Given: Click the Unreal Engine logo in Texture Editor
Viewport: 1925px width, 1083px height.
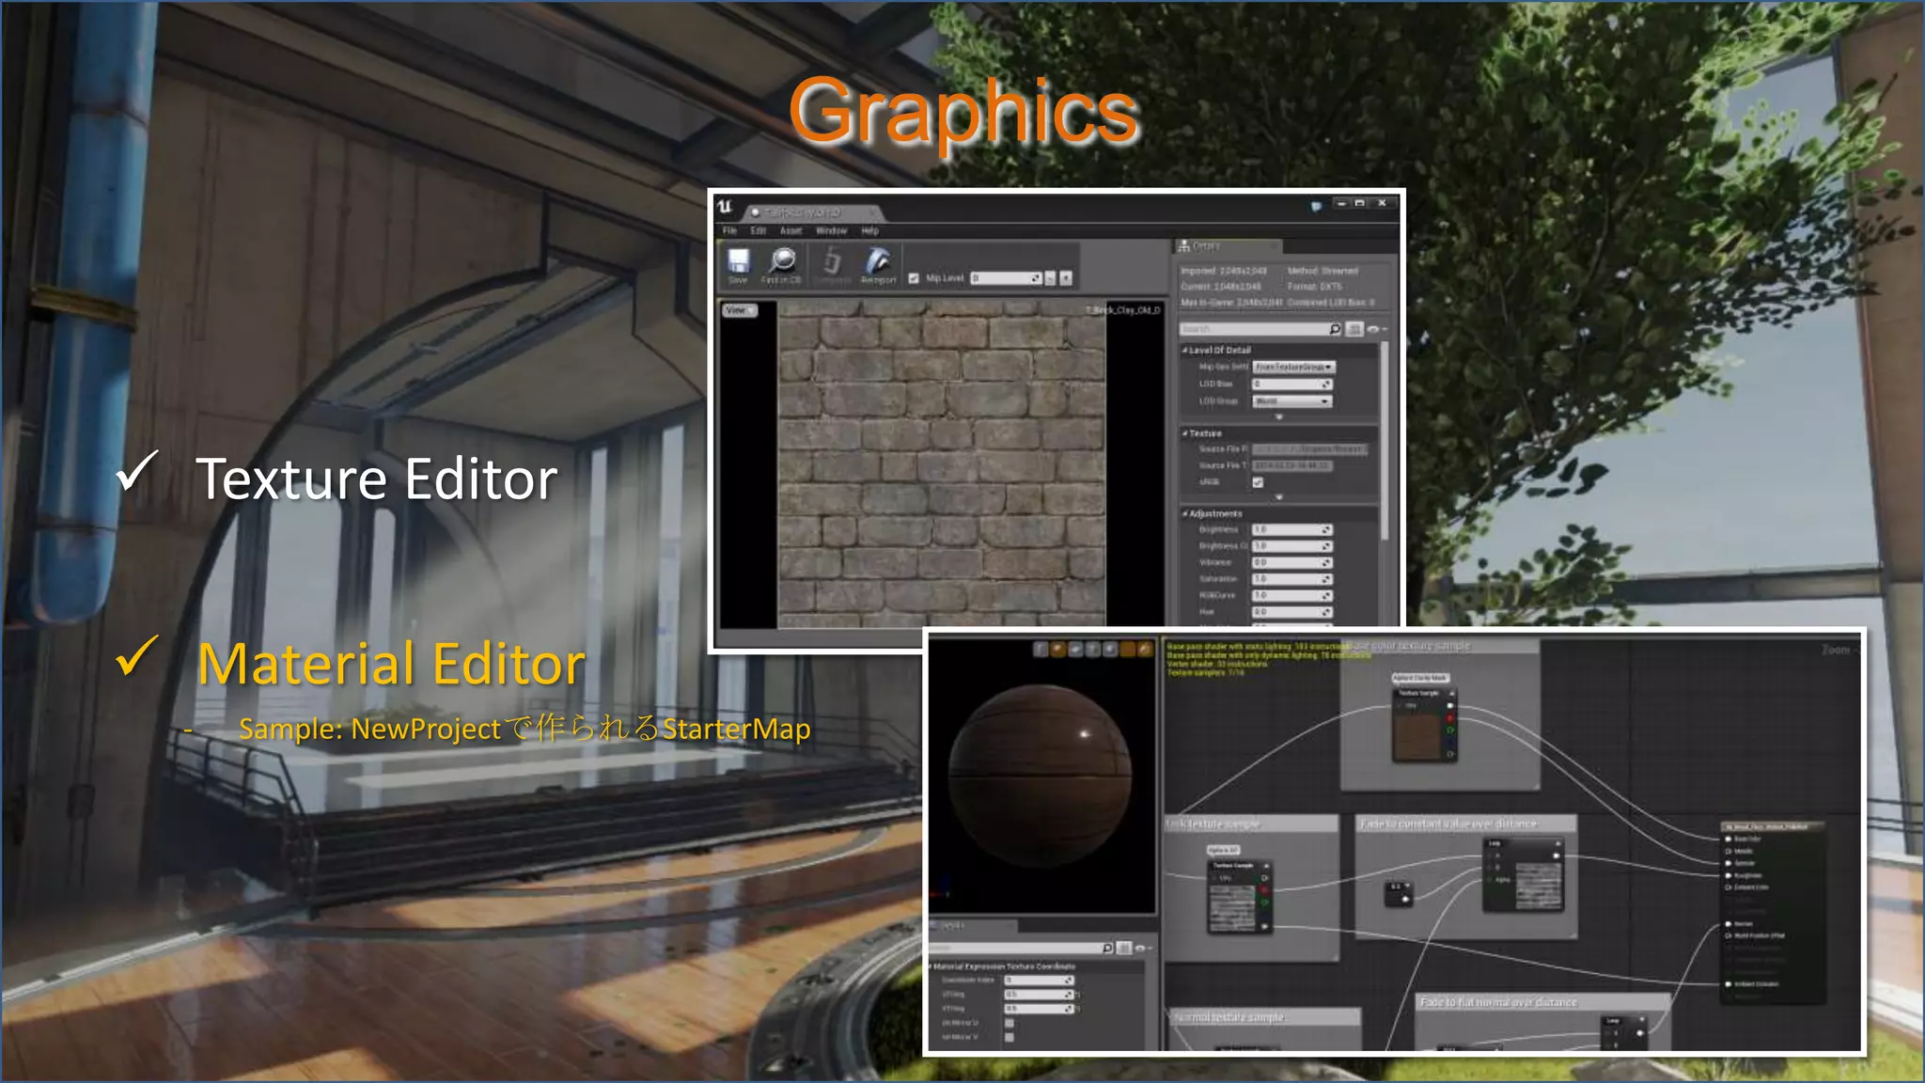Looking at the screenshot, I should [725, 206].
